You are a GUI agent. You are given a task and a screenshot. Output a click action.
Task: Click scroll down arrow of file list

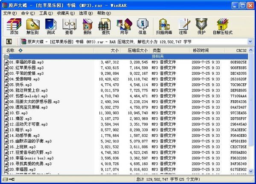(x=251, y=171)
